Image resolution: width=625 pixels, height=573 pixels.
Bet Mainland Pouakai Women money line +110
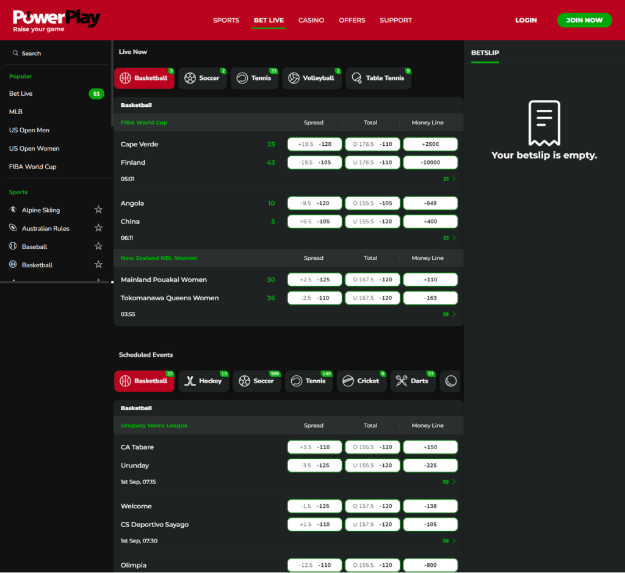point(430,279)
